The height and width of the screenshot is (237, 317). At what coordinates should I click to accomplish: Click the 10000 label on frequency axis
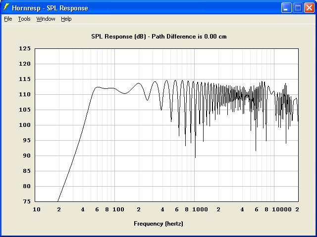point(282,209)
